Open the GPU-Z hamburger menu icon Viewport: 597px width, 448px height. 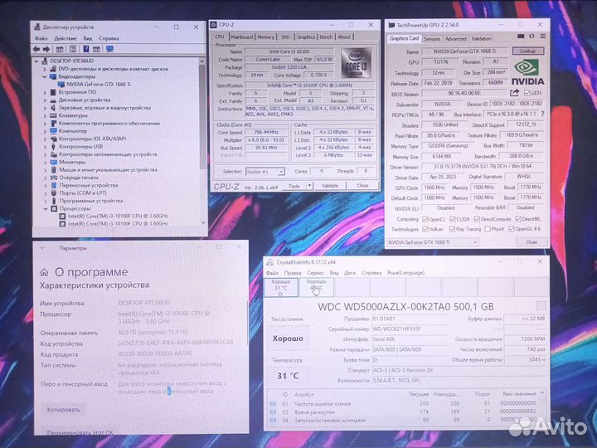pyautogui.click(x=542, y=37)
